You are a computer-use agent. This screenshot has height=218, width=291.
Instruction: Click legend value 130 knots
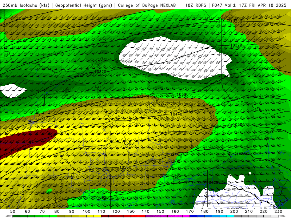(x=131, y=211)
